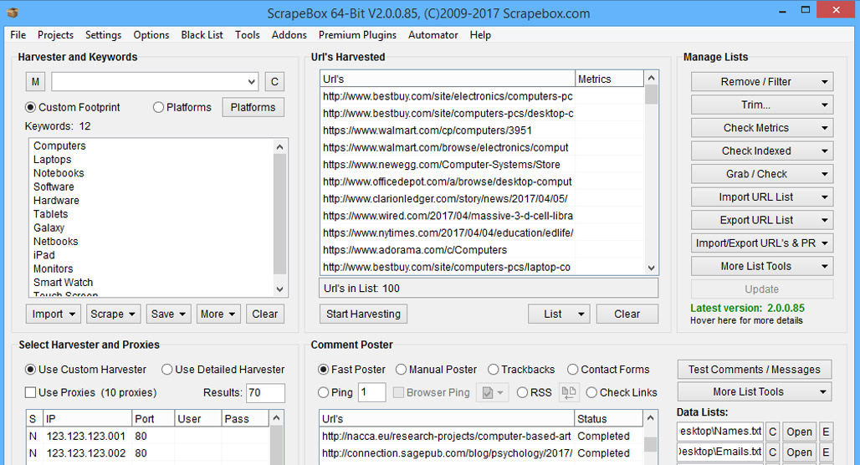Screen dimensions: 860x465
Task: Clear the keywords list
Action: [x=265, y=314]
